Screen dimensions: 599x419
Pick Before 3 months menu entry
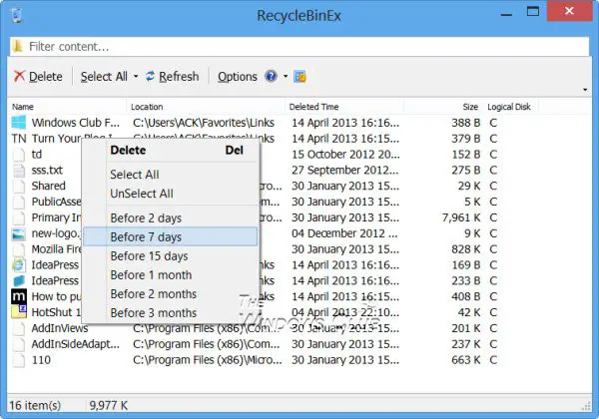(171, 313)
